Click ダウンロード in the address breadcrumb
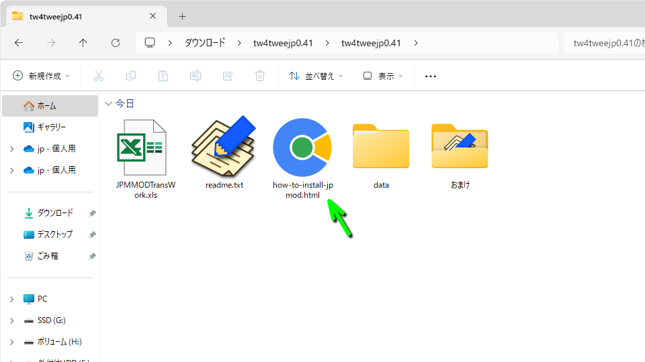Image resolution: width=645 pixels, height=362 pixels. 205,43
